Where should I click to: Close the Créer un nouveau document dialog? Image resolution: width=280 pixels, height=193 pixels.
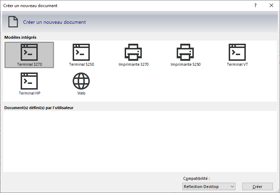pos(271,6)
